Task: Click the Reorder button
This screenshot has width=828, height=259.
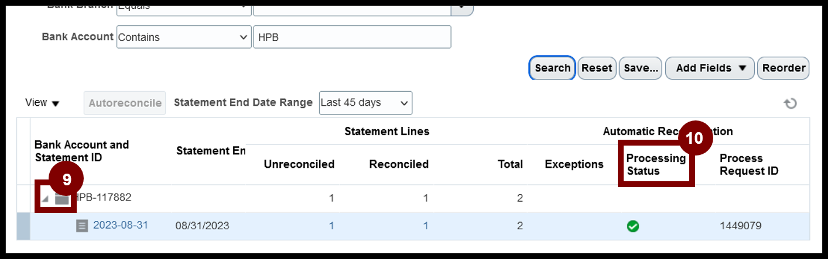Action: tap(783, 68)
